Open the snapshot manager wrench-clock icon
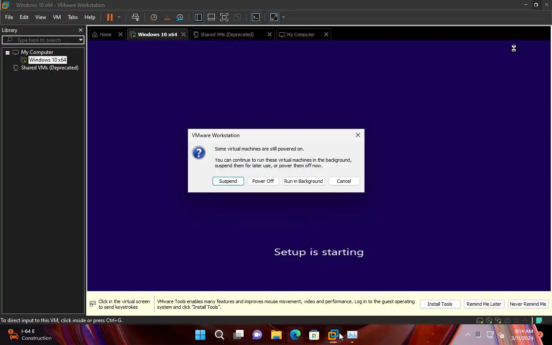Image resolution: width=552 pixels, height=345 pixels. (x=180, y=17)
